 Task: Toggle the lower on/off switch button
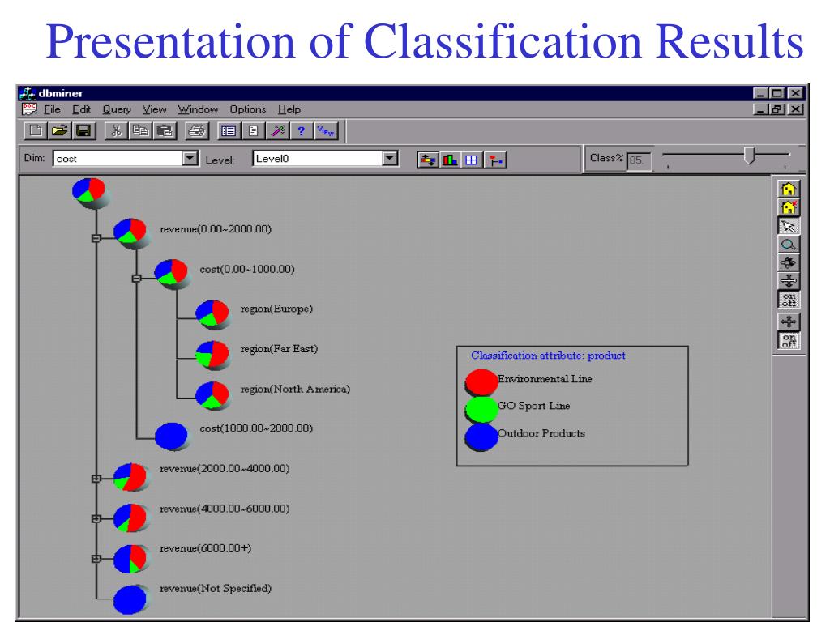[x=789, y=340]
